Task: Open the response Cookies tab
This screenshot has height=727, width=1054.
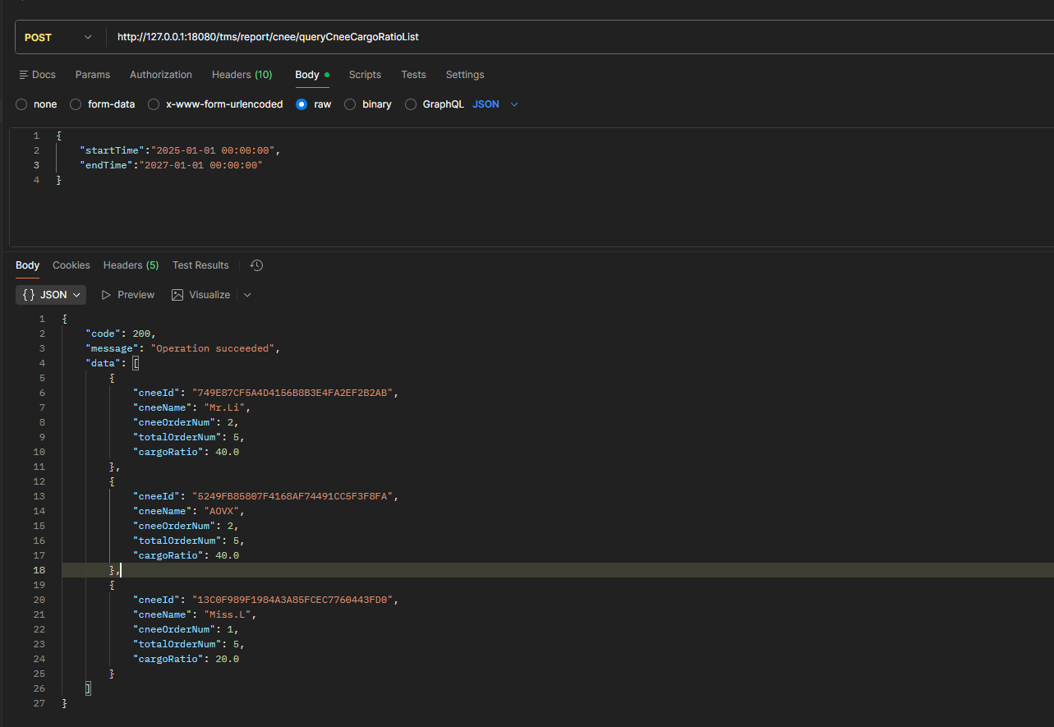Action: click(71, 265)
